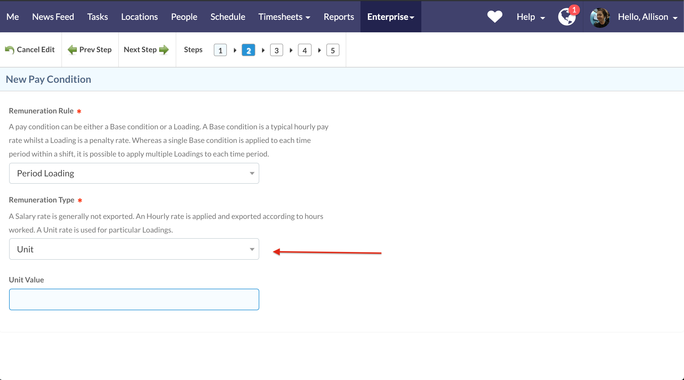This screenshot has width=684, height=380.
Task: Open the Reports page
Action: [x=339, y=17]
